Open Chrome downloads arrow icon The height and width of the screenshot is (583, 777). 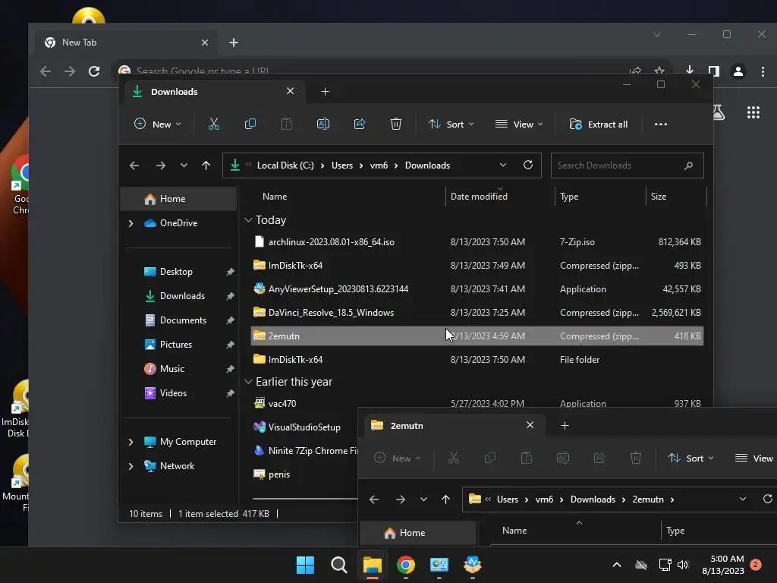tap(689, 71)
